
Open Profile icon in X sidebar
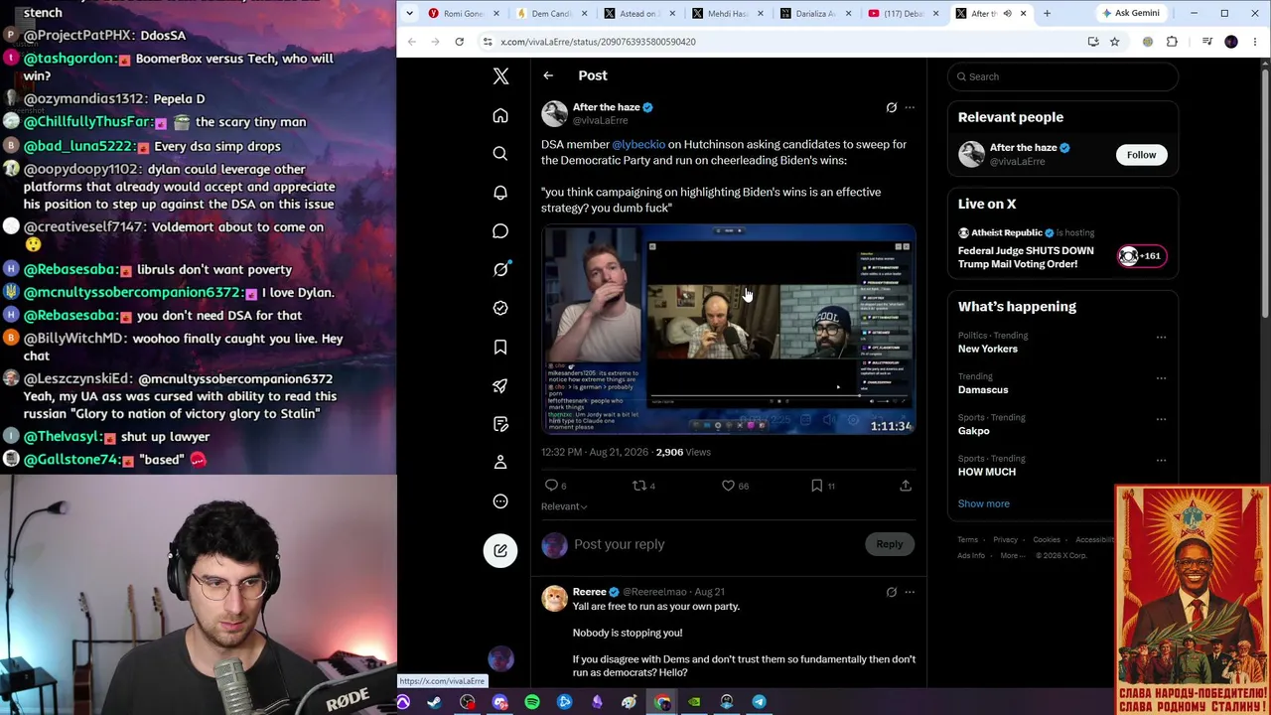tap(500, 462)
